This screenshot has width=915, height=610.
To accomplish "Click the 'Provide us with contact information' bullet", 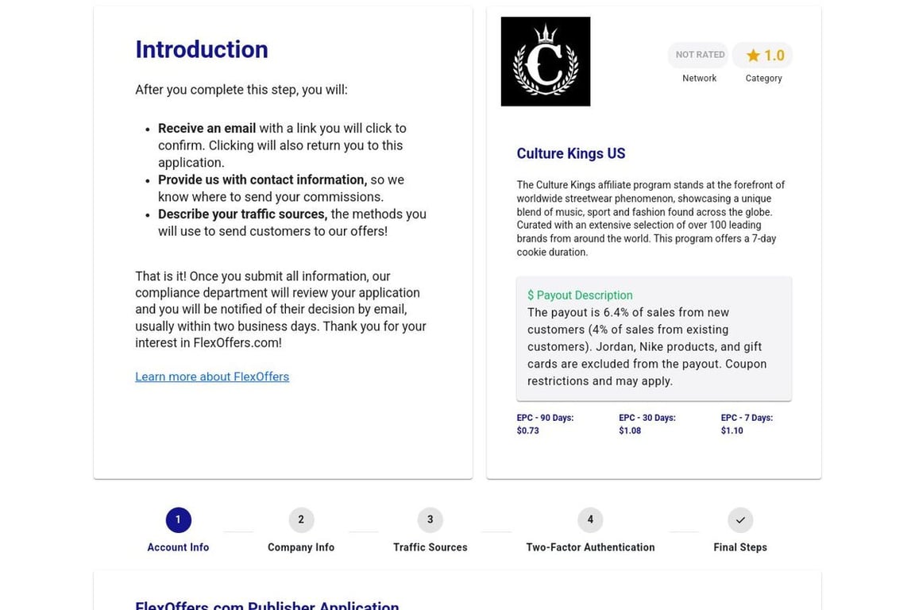I will coord(263,180).
